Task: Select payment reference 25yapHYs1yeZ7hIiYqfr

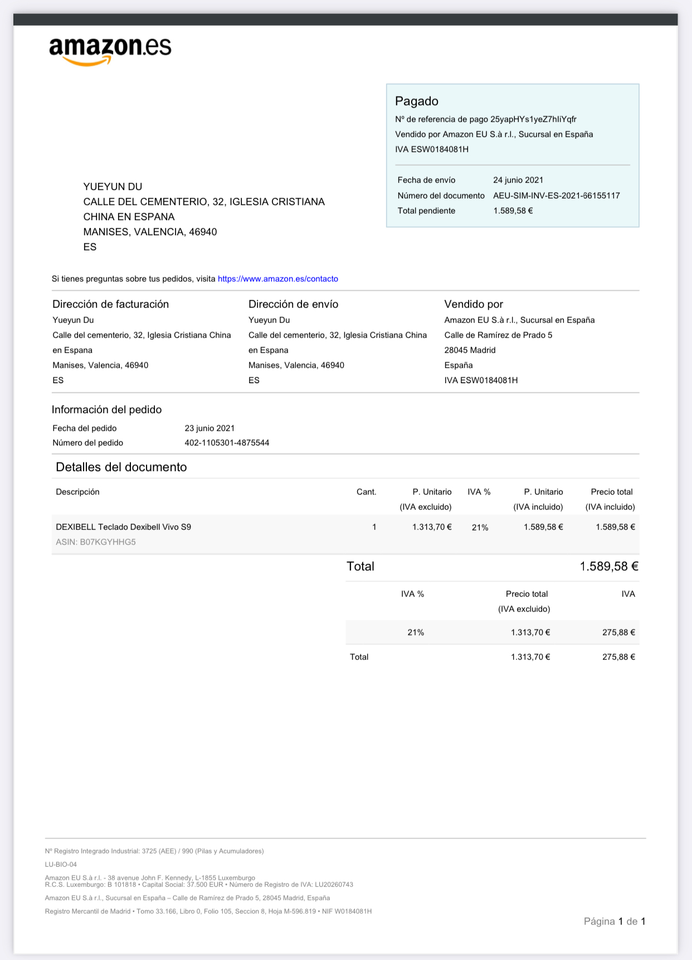Action: click(x=533, y=119)
